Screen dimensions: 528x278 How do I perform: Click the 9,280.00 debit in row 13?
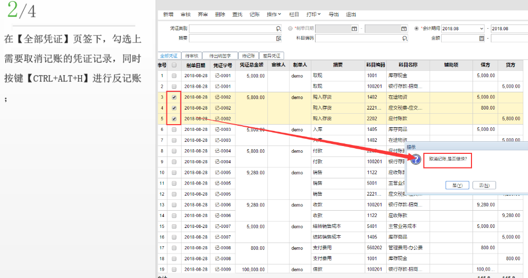tap(486, 205)
